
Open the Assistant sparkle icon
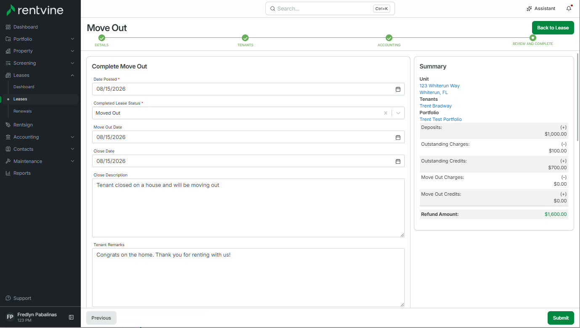(529, 8)
